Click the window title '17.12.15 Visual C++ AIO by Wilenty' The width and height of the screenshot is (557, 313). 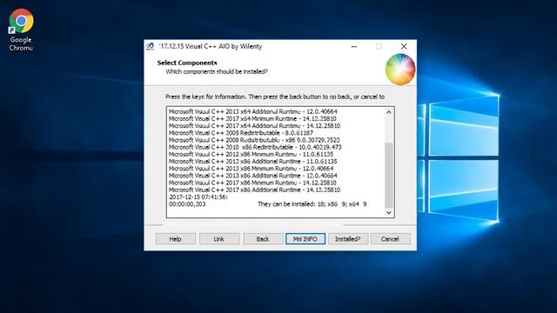click(x=211, y=46)
